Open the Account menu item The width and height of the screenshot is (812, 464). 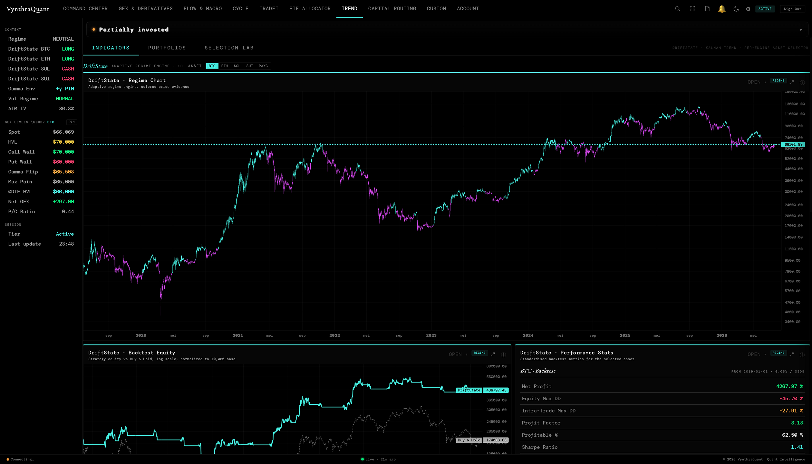[468, 9]
